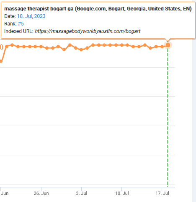This screenshot has width=196, height=202.
Task: Select the 15 Jul dip data point
Action: [x=150, y=48]
